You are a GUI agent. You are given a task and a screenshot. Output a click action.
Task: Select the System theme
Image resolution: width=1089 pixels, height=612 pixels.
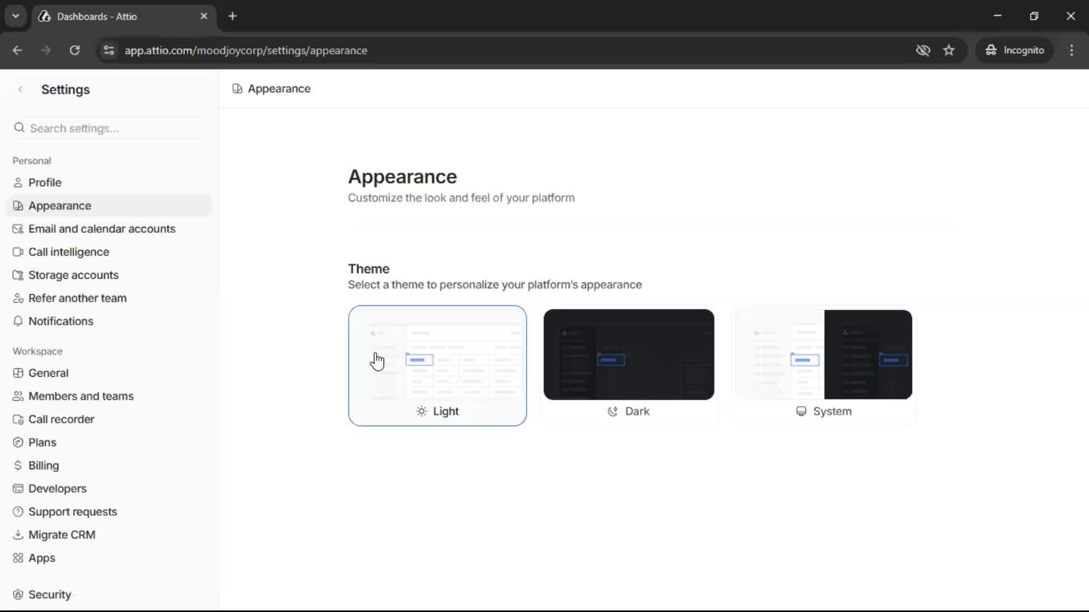click(824, 365)
